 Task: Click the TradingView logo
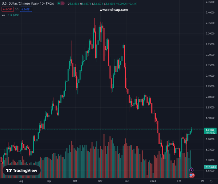(x=21, y=171)
